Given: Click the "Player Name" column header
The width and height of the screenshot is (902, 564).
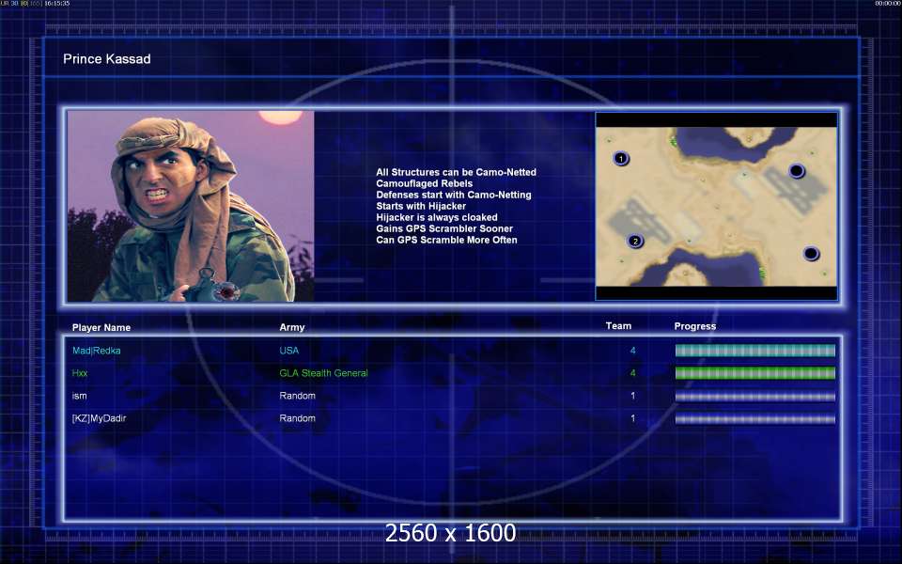Looking at the screenshot, I should [x=101, y=327].
